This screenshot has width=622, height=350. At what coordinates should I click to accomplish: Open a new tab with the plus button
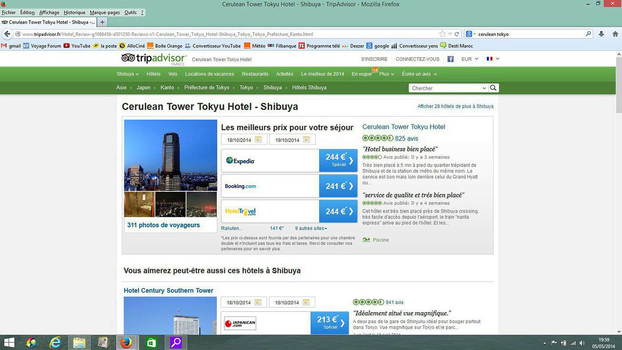[x=102, y=22]
